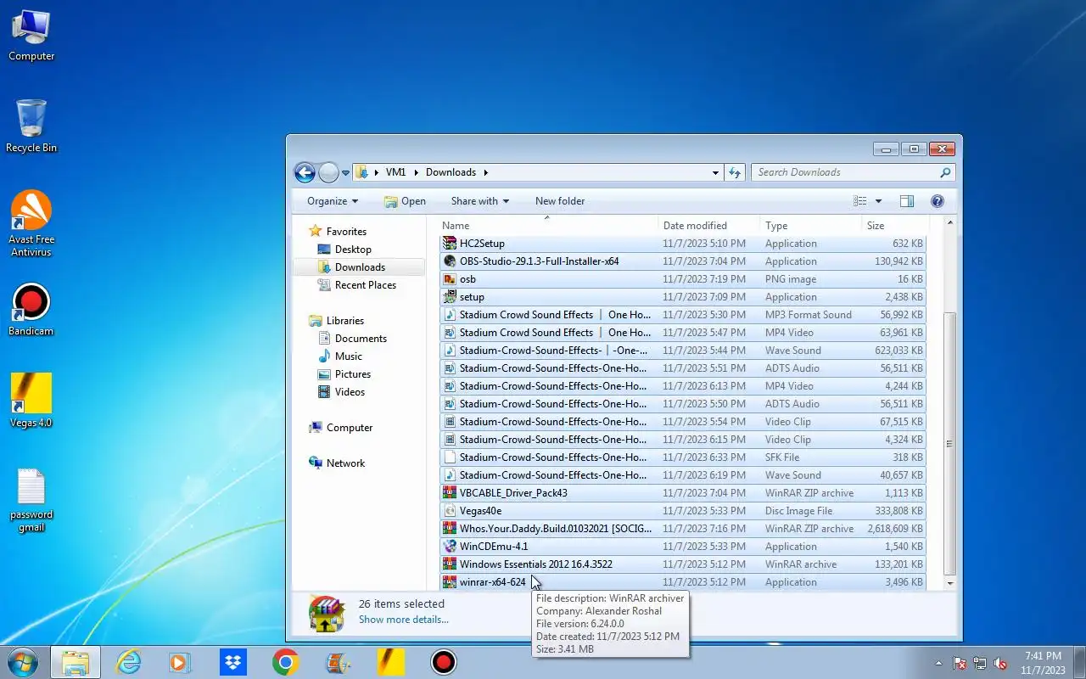Select the Vegas 4.0 desktop shortcut
1086x679 pixels.
[x=31, y=401]
